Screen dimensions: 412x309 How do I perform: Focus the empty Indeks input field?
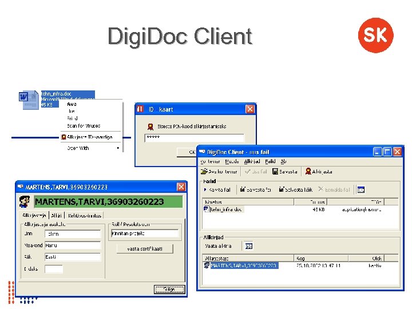(x=54, y=269)
